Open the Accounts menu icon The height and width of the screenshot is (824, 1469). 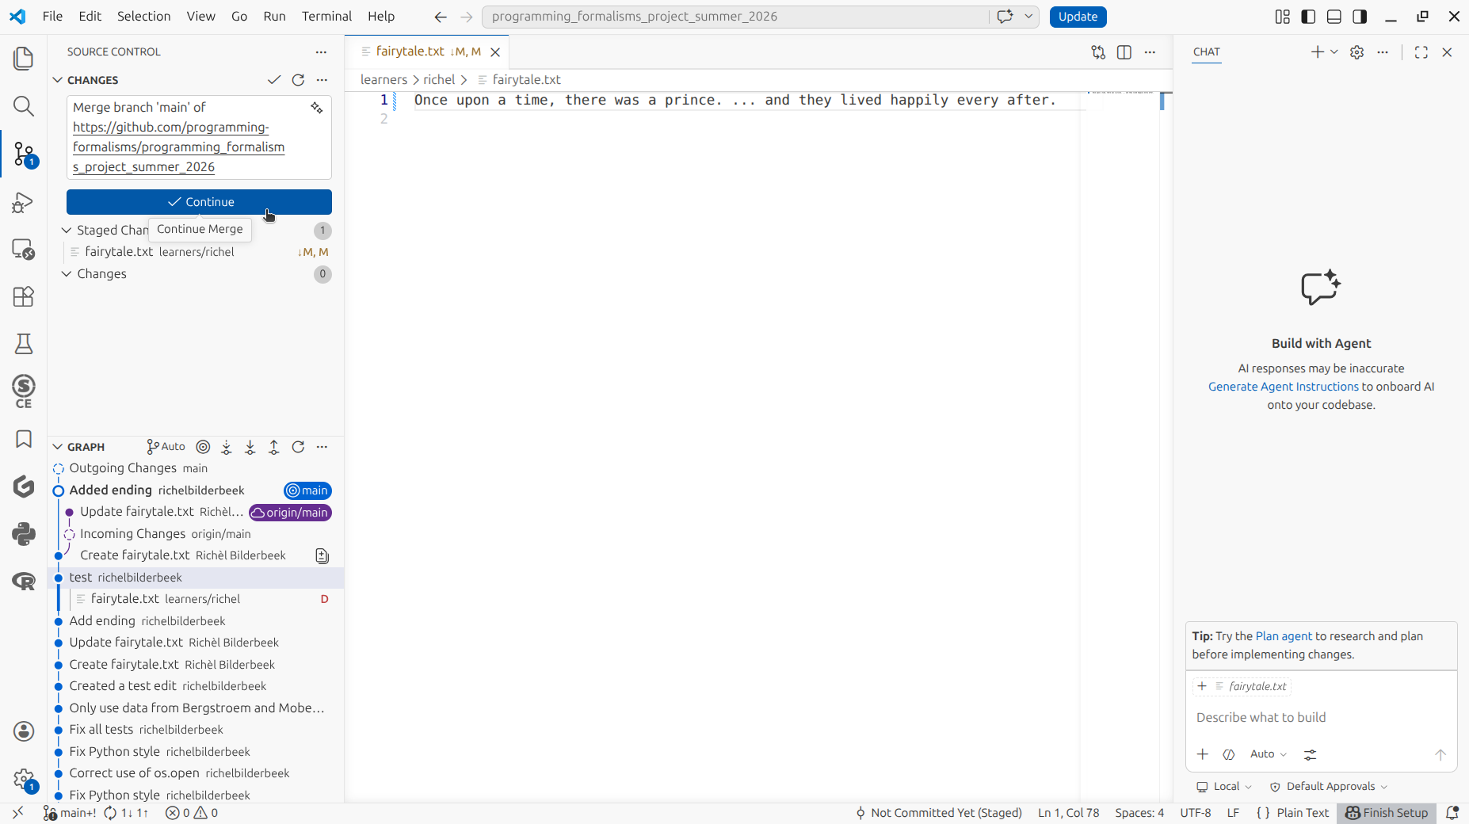click(24, 731)
